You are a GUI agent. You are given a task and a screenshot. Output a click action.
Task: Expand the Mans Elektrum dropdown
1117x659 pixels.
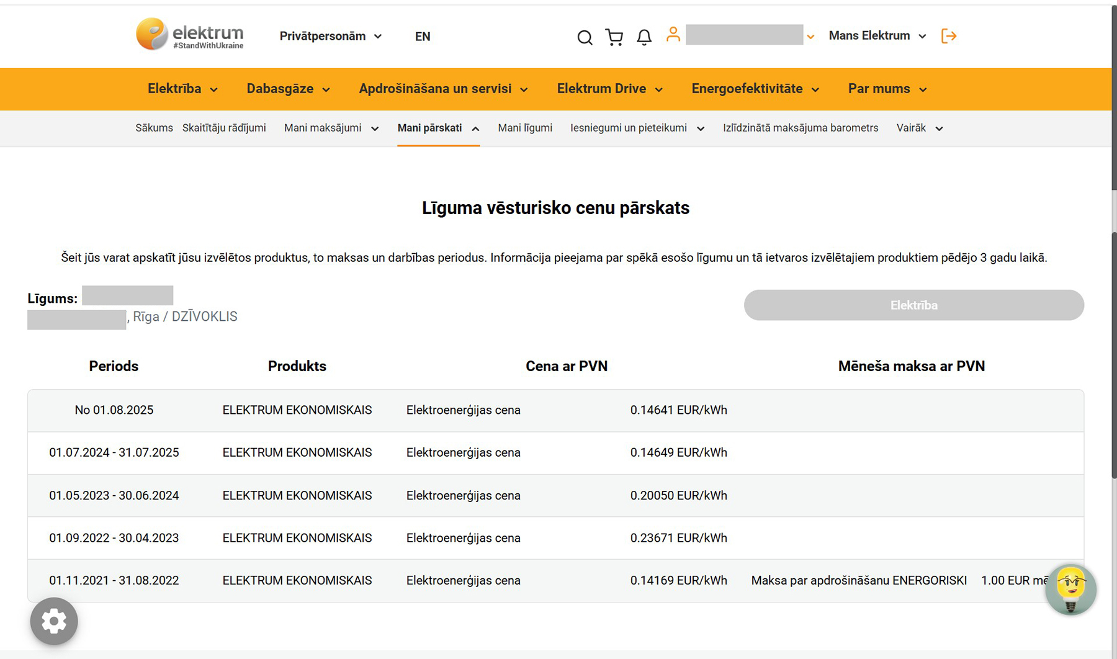pyautogui.click(x=877, y=36)
